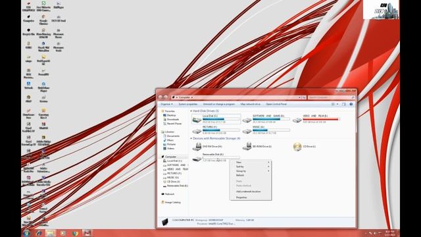Expand the View submenu in context menu

(x=251, y=163)
